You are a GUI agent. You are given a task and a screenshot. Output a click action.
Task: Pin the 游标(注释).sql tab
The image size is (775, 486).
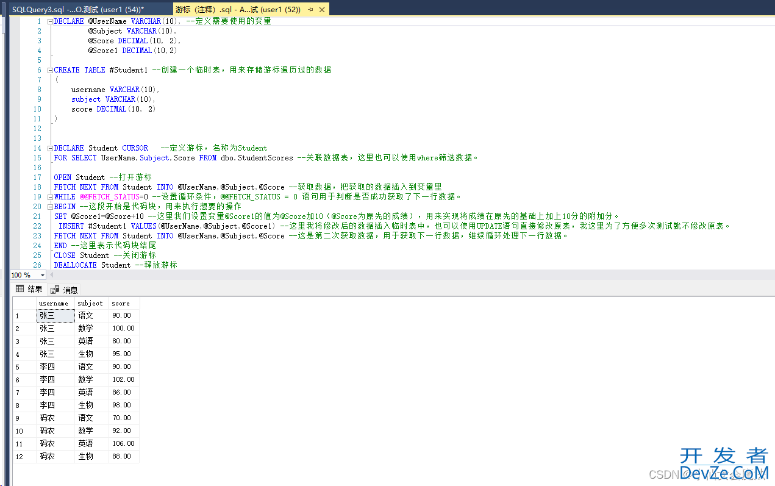click(x=311, y=10)
